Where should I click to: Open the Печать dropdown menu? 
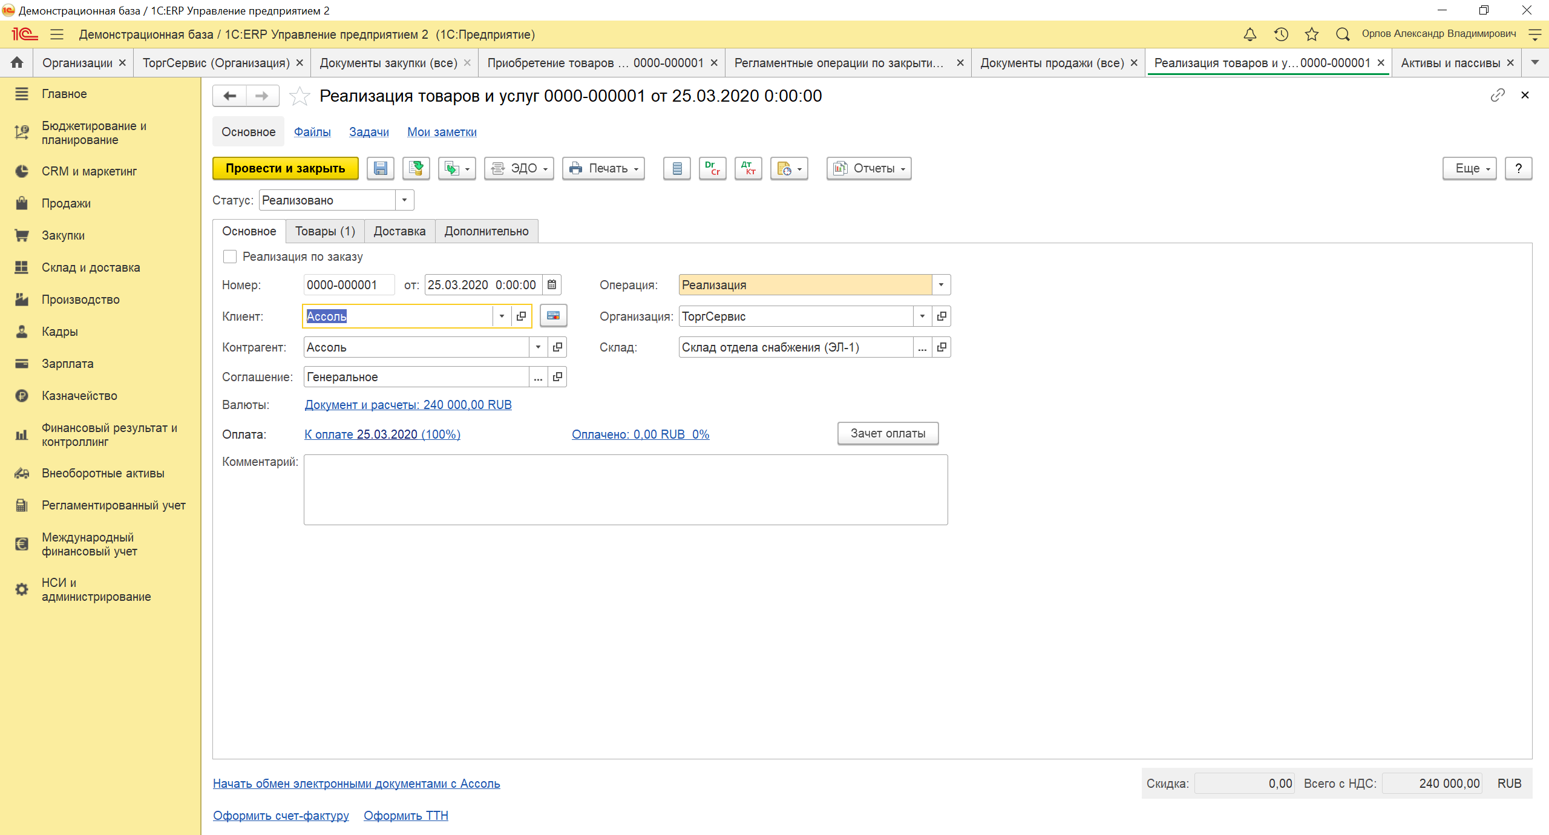pyautogui.click(x=603, y=168)
